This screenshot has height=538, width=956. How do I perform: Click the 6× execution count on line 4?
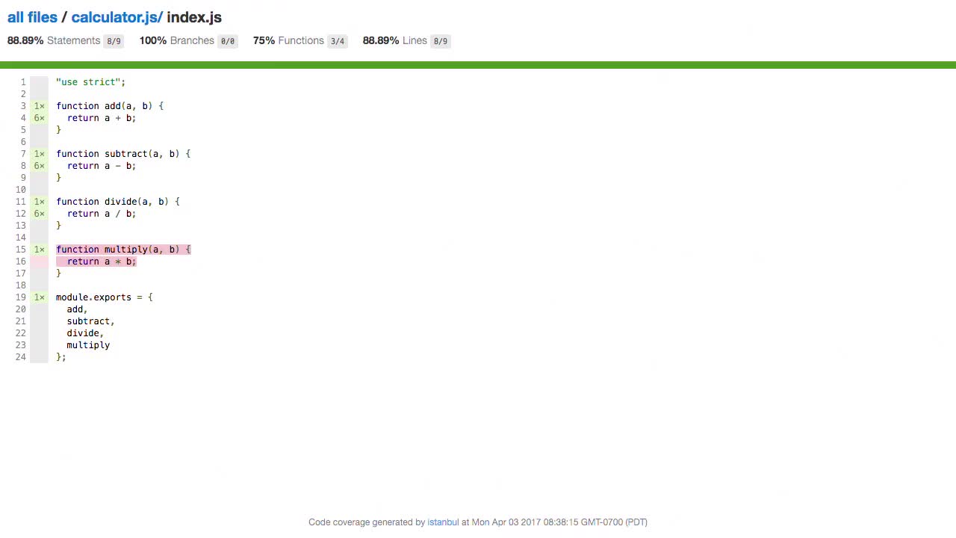[x=39, y=118]
